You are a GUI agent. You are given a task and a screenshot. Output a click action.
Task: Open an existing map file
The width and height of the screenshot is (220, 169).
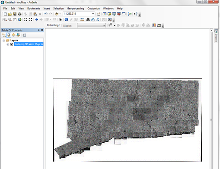point(10,14)
